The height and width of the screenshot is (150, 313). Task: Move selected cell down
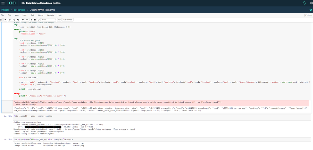[x=27, y=20]
